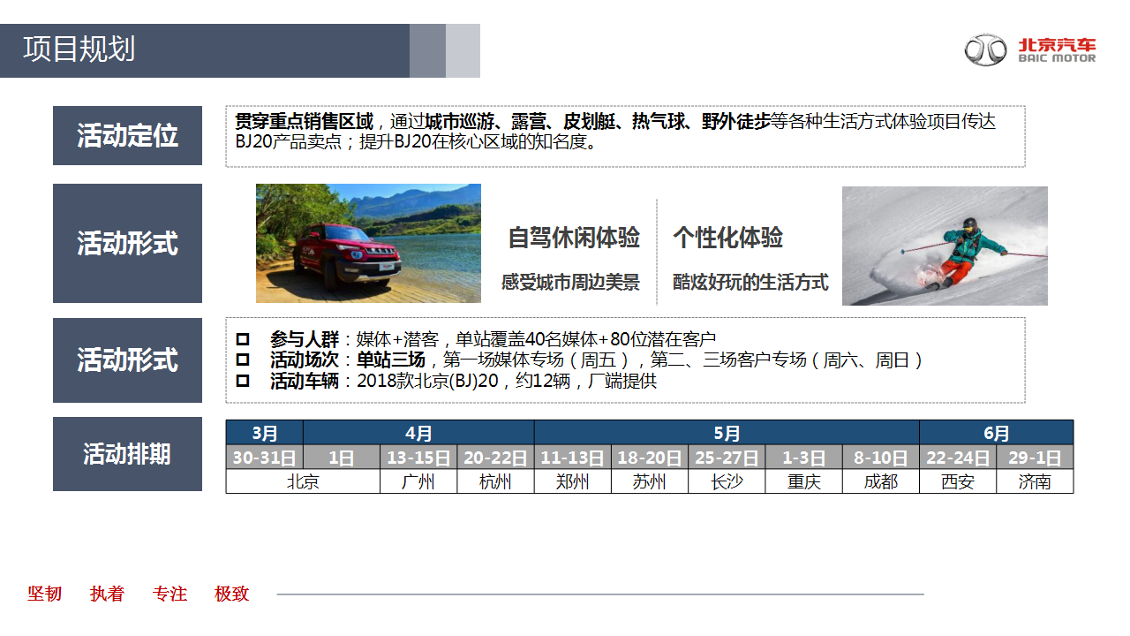The image size is (1130, 636).
Task: Click the 感受城市周边美景 subtitle
Action: click(x=570, y=283)
